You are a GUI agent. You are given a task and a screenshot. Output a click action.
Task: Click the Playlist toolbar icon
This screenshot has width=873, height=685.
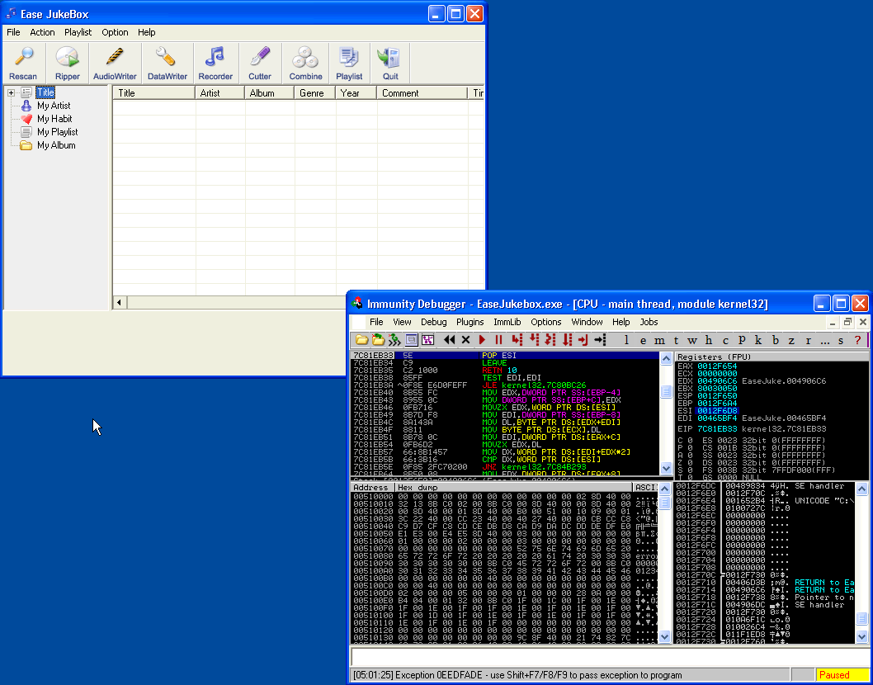[x=349, y=57]
